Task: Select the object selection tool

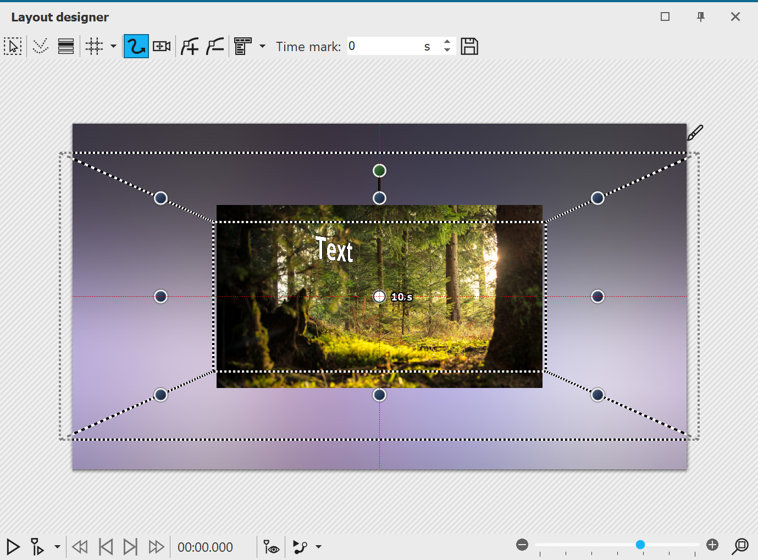Action: pos(13,46)
